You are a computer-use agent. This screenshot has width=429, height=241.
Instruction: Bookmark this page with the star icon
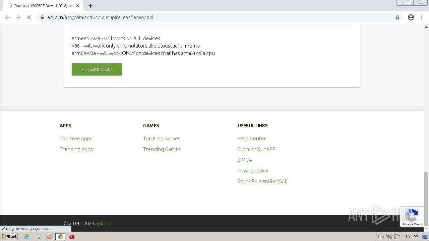coord(397,17)
